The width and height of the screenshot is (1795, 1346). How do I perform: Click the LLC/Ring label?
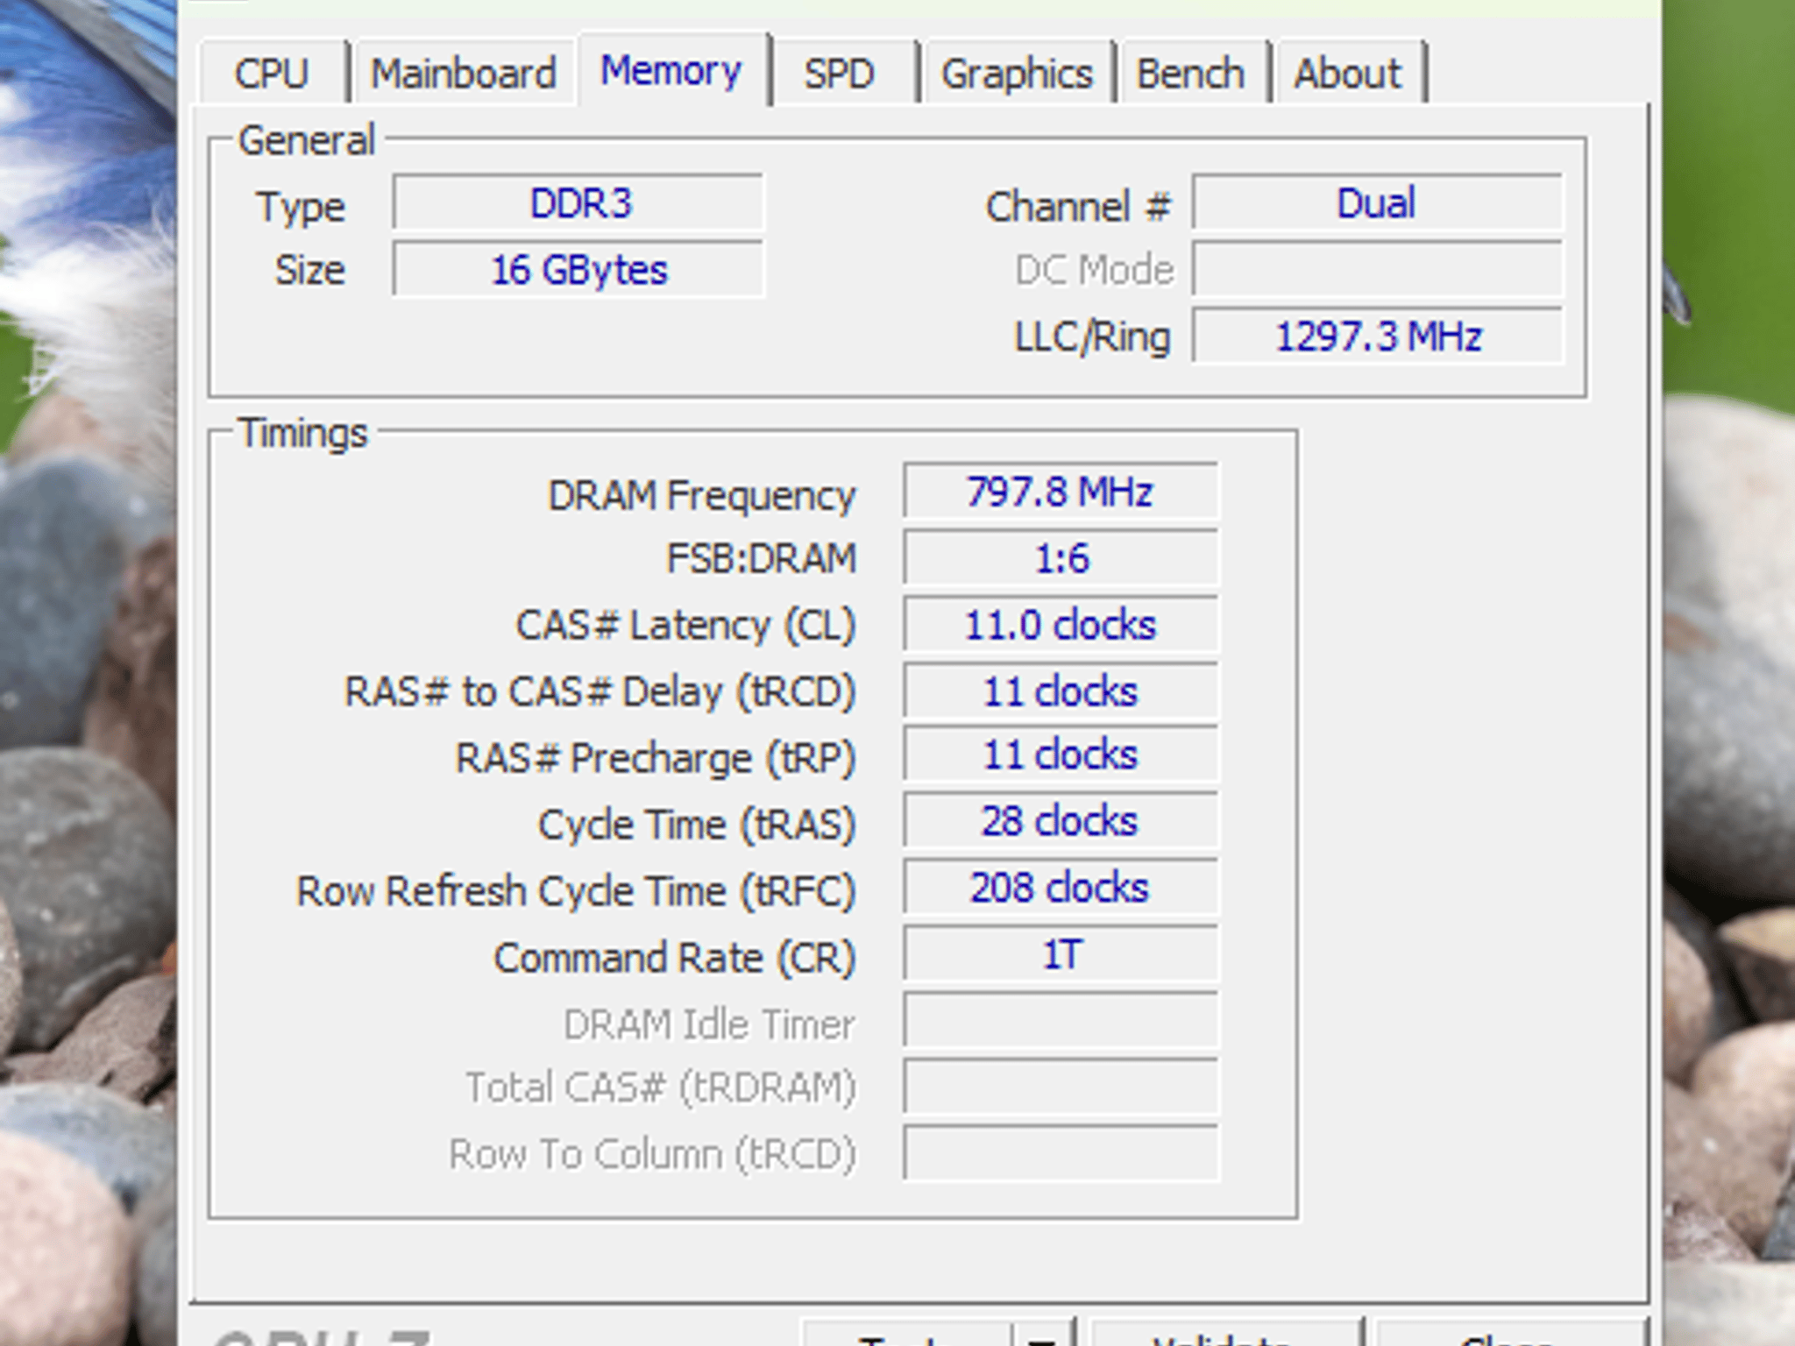pos(1092,337)
